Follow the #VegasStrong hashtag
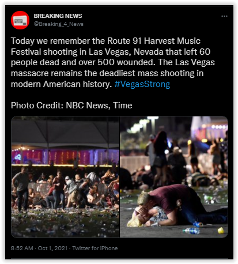 (142, 84)
